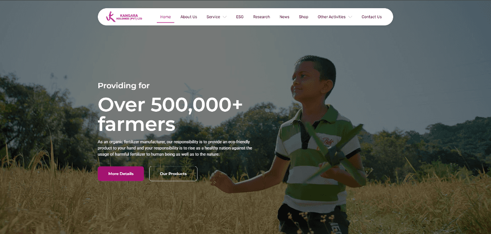Navigate to the ESG page
The height and width of the screenshot is (234, 491).
240,17
